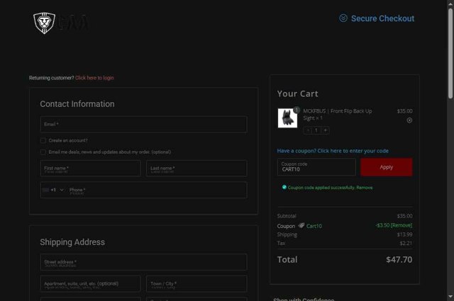The height and width of the screenshot is (301, 454).
Task: Click the Secure Checkout shield icon
Action: click(343, 18)
